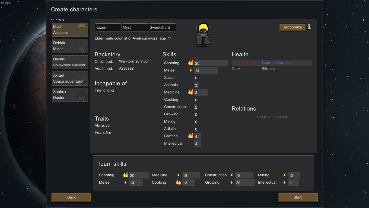Click the War-torn survivor childhood backstory

point(134,61)
